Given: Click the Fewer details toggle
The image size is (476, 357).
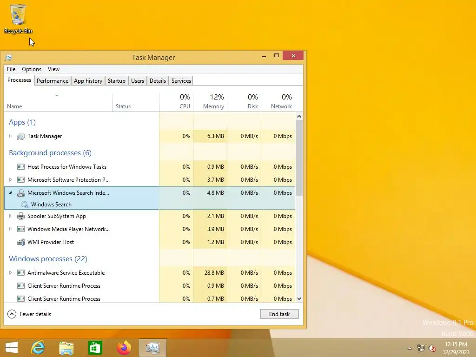Looking at the screenshot, I should [29, 314].
